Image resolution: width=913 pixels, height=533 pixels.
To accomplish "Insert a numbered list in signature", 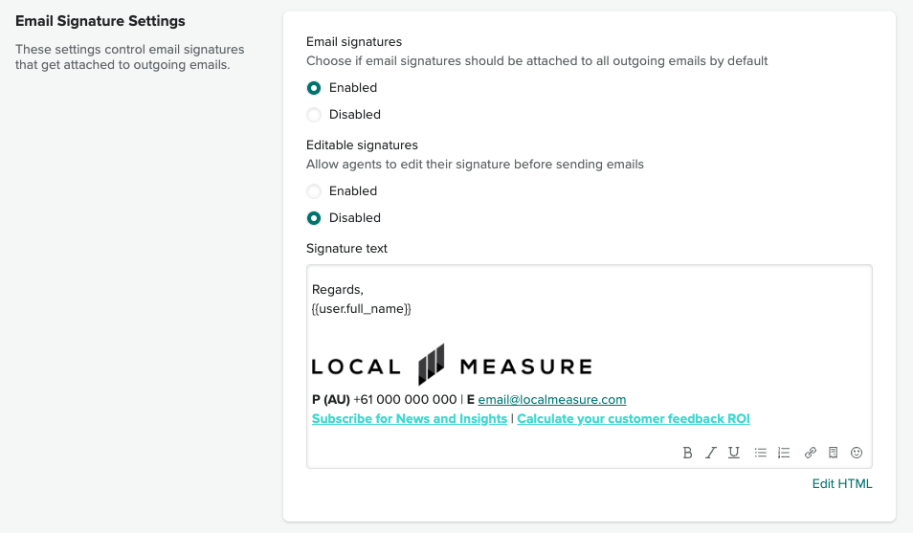I will click(784, 453).
